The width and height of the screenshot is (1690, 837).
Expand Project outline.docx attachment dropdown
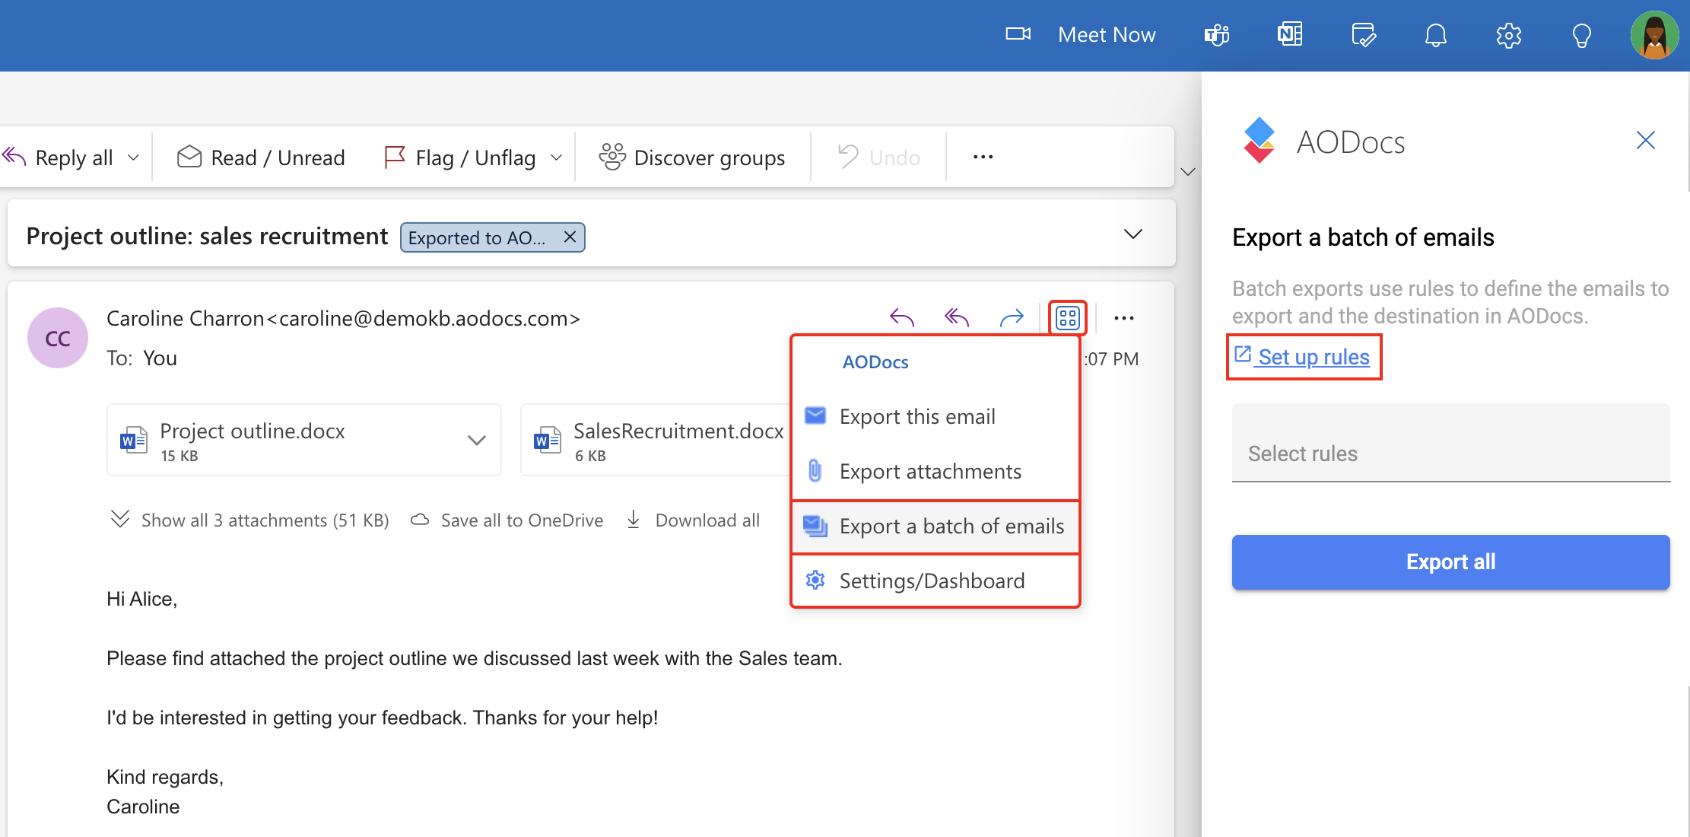pos(477,440)
